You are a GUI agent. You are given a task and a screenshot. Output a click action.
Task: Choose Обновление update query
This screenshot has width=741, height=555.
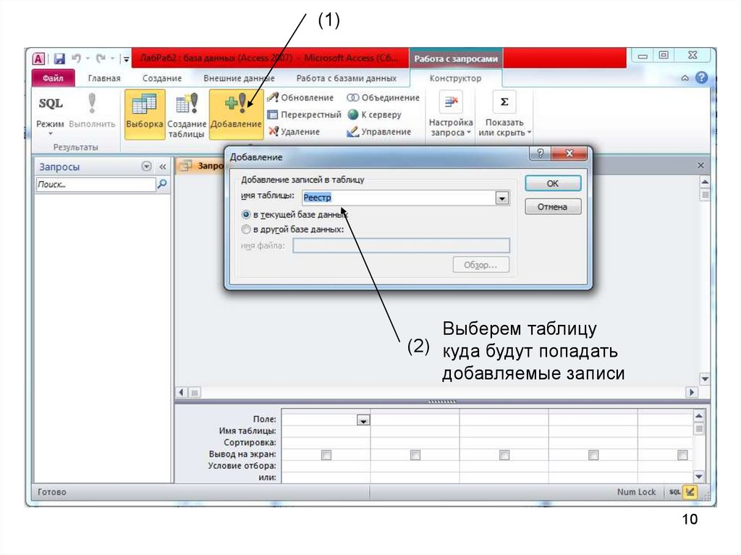coord(300,98)
